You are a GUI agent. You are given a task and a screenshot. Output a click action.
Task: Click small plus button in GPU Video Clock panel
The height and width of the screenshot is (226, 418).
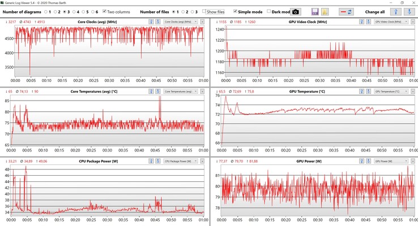[x=413, y=22]
